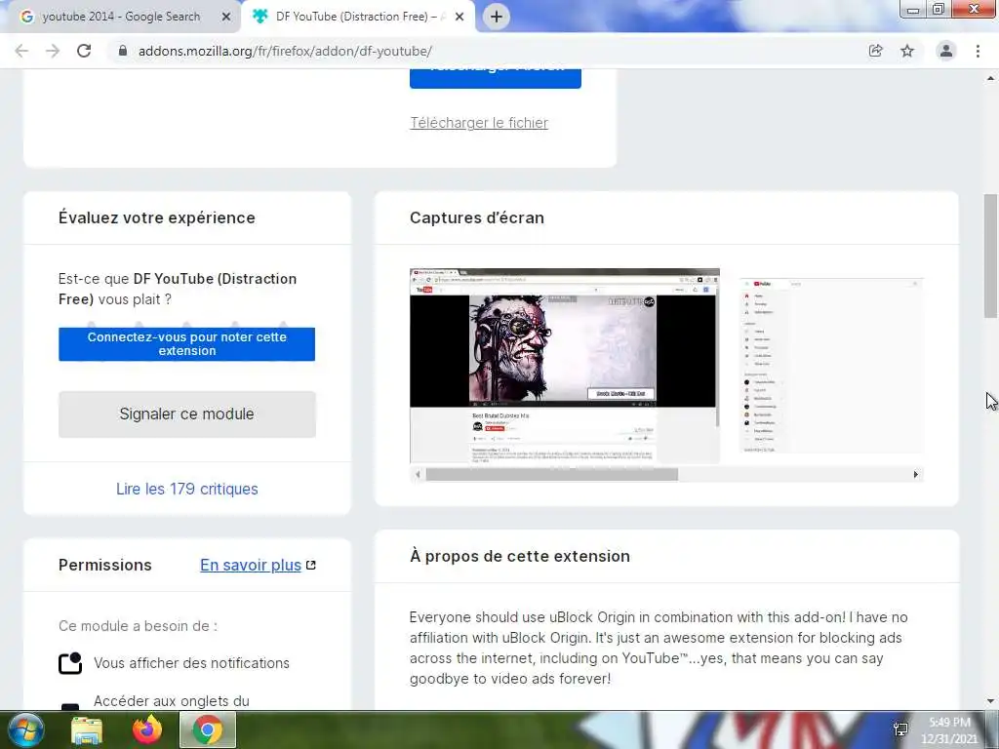Click the external link icon beside En savoir plus

311,565
